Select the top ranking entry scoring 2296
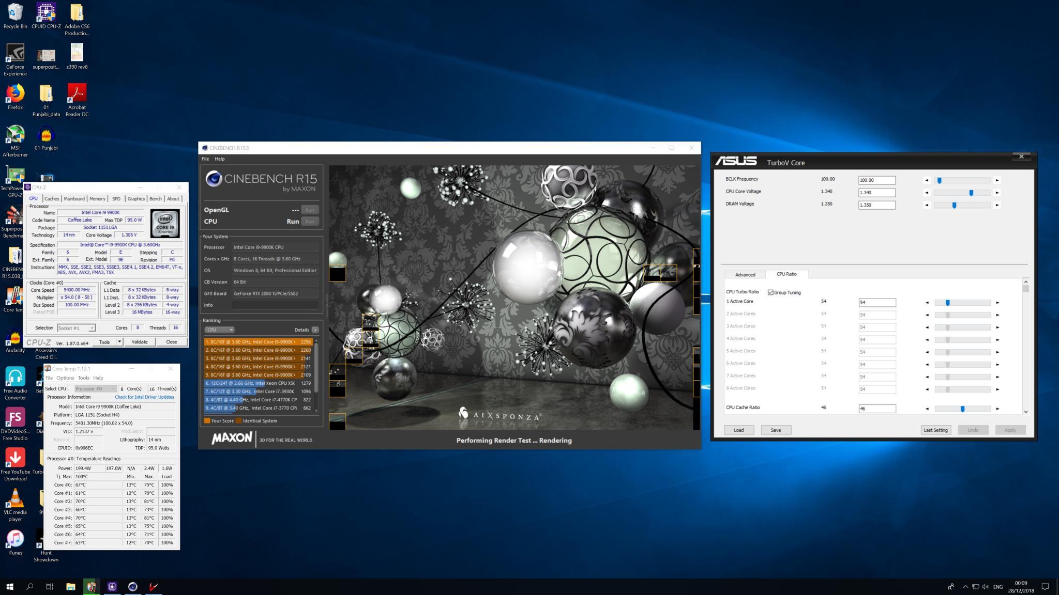 pyautogui.click(x=258, y=342)
